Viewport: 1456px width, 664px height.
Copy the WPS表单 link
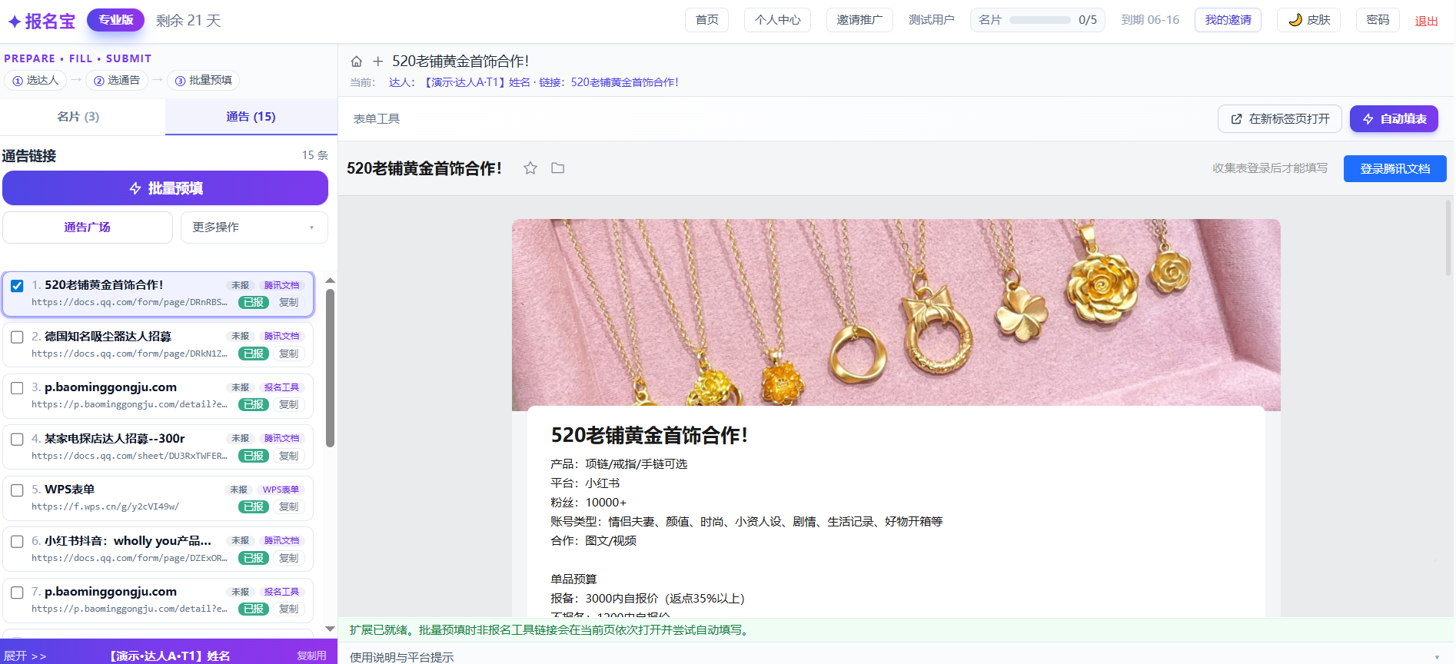(289, 506)
